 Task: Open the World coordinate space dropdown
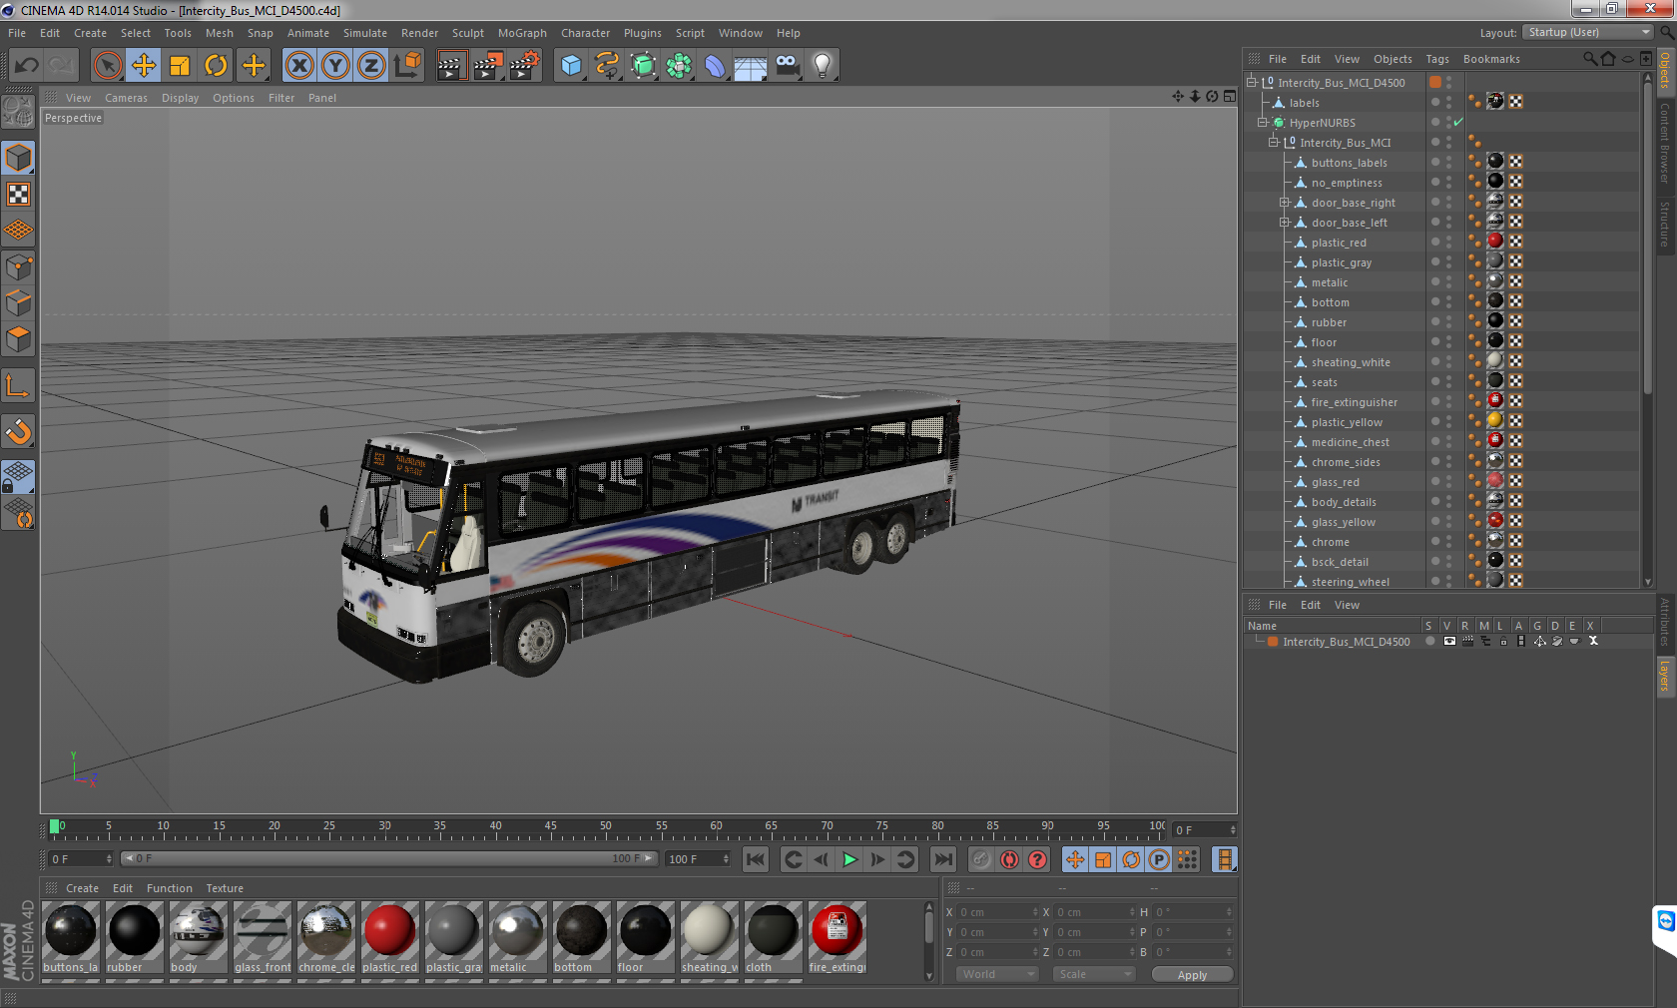(x=998, y=974)
